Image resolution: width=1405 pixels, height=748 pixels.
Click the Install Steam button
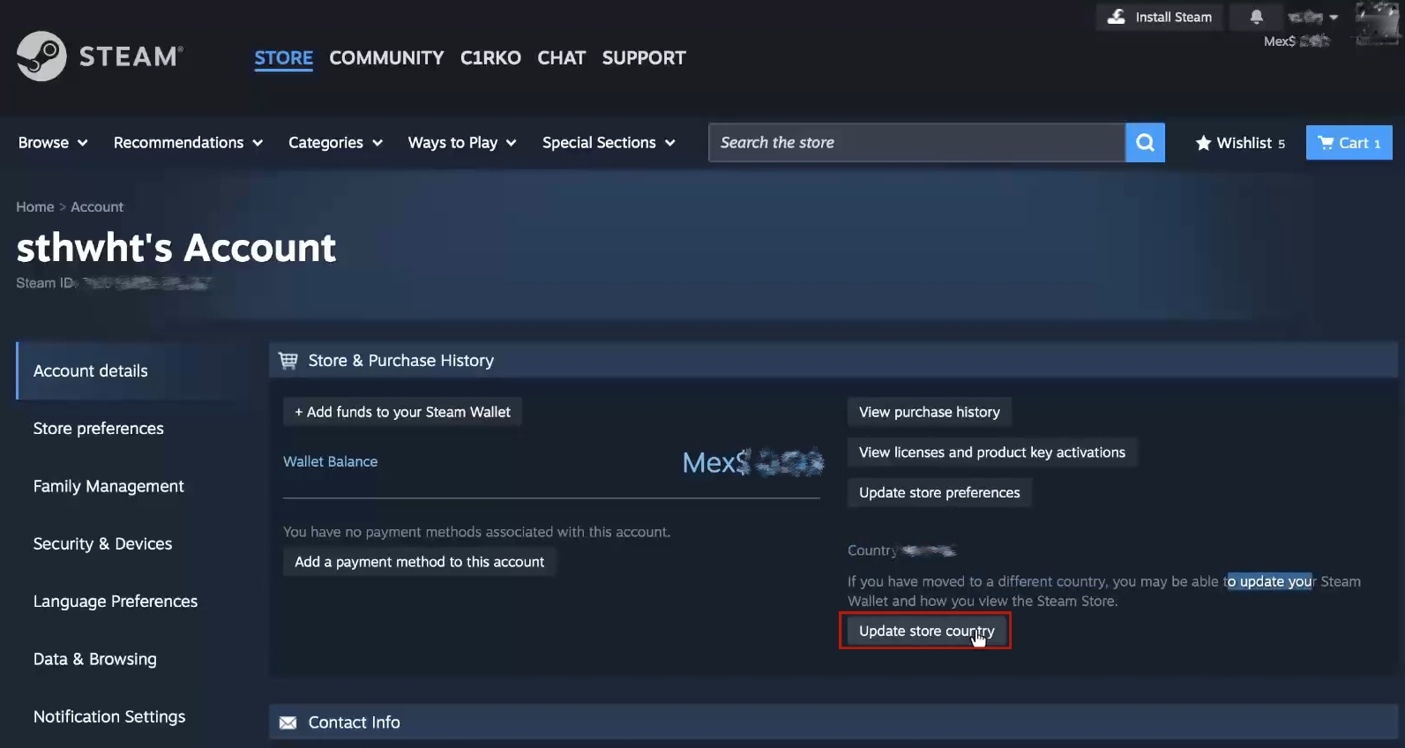1159,17
